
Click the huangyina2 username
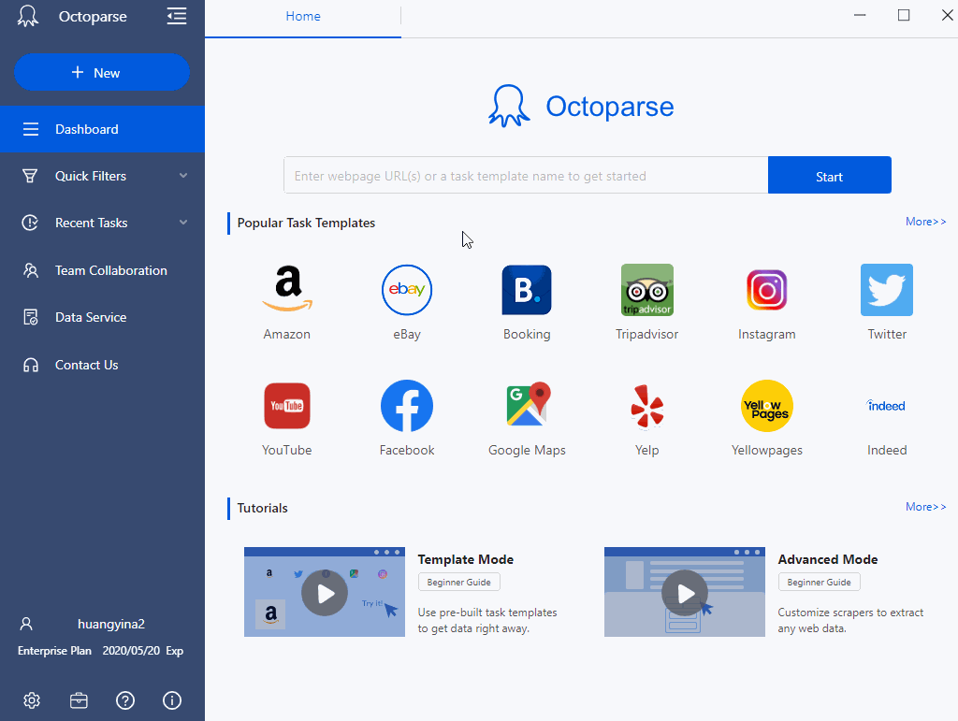point(111,624)
